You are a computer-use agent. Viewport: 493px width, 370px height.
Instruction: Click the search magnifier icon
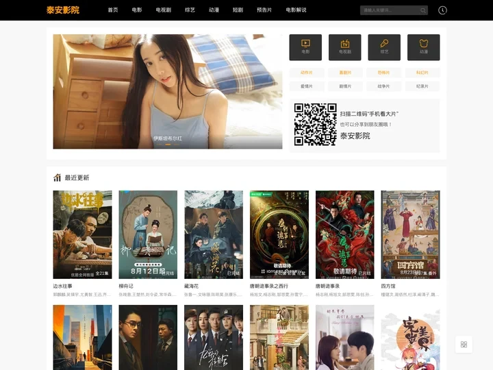pyautogui.click(x=423, y=10)
